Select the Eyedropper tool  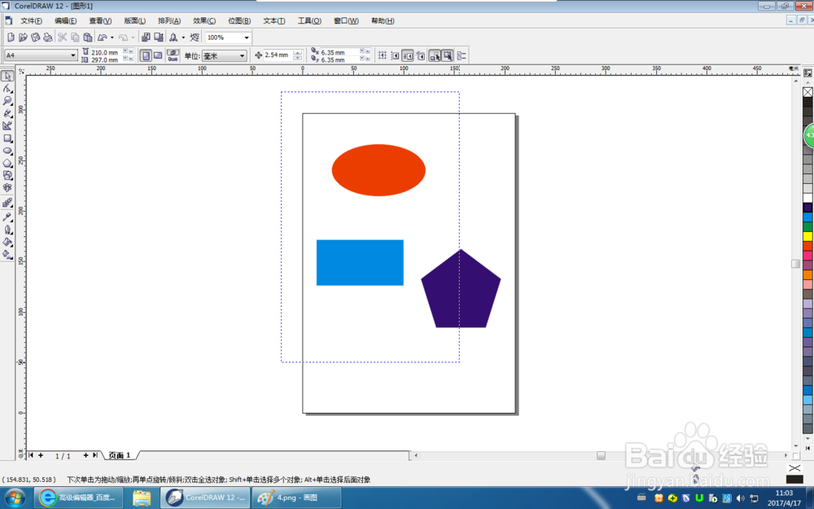[x=7, y=217]
